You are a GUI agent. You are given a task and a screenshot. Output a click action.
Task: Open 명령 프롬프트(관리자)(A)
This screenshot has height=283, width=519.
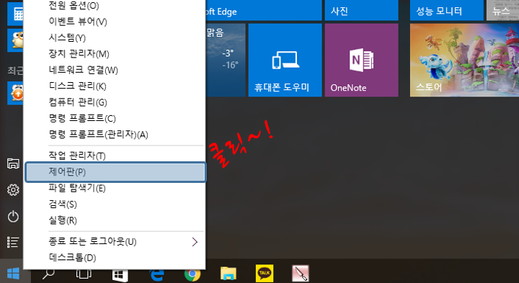click(x=115, y=134)
